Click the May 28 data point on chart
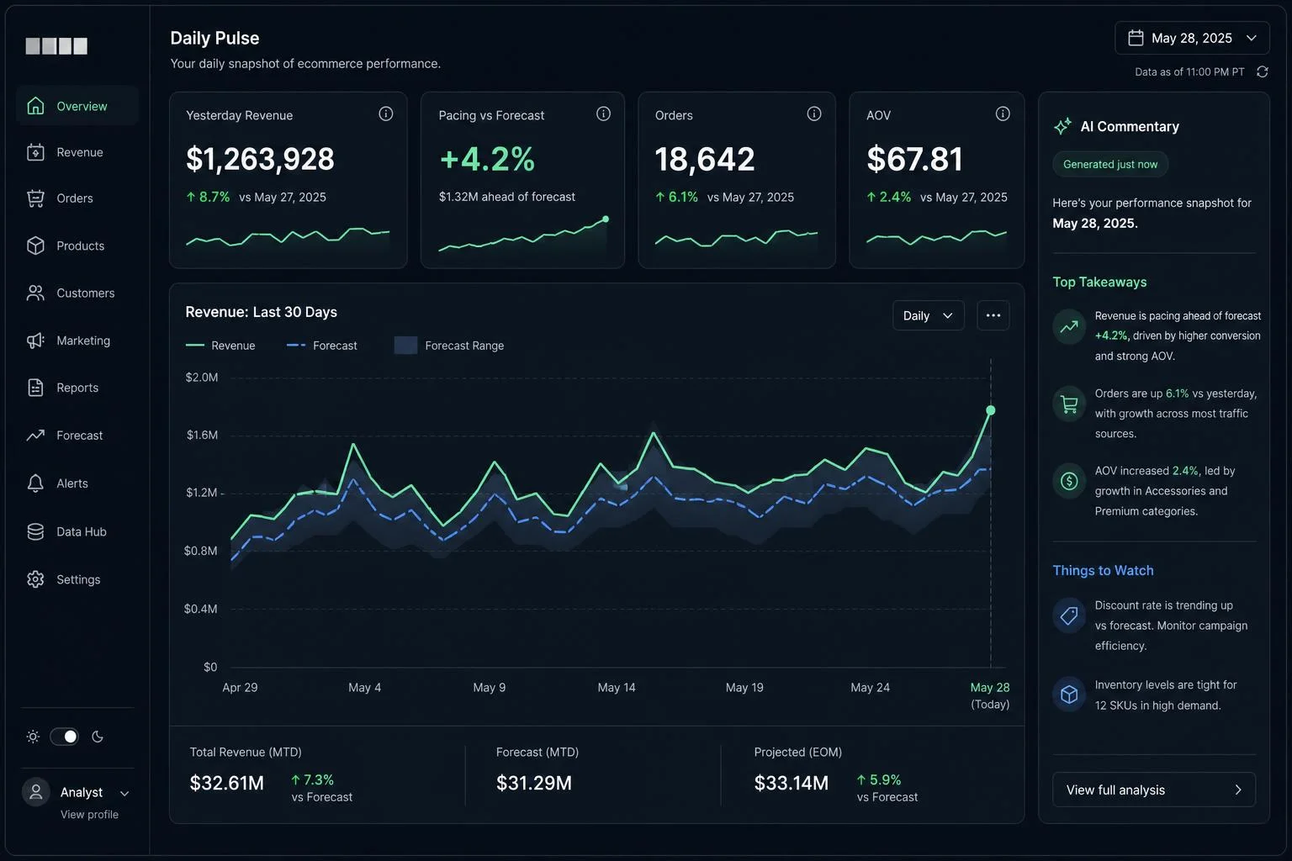Image resolution: width=1292 pixels, height=861 pixels. tap(990, 410)
